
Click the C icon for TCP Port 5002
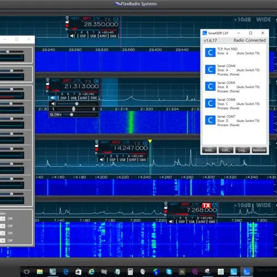[x=210, y=53]
